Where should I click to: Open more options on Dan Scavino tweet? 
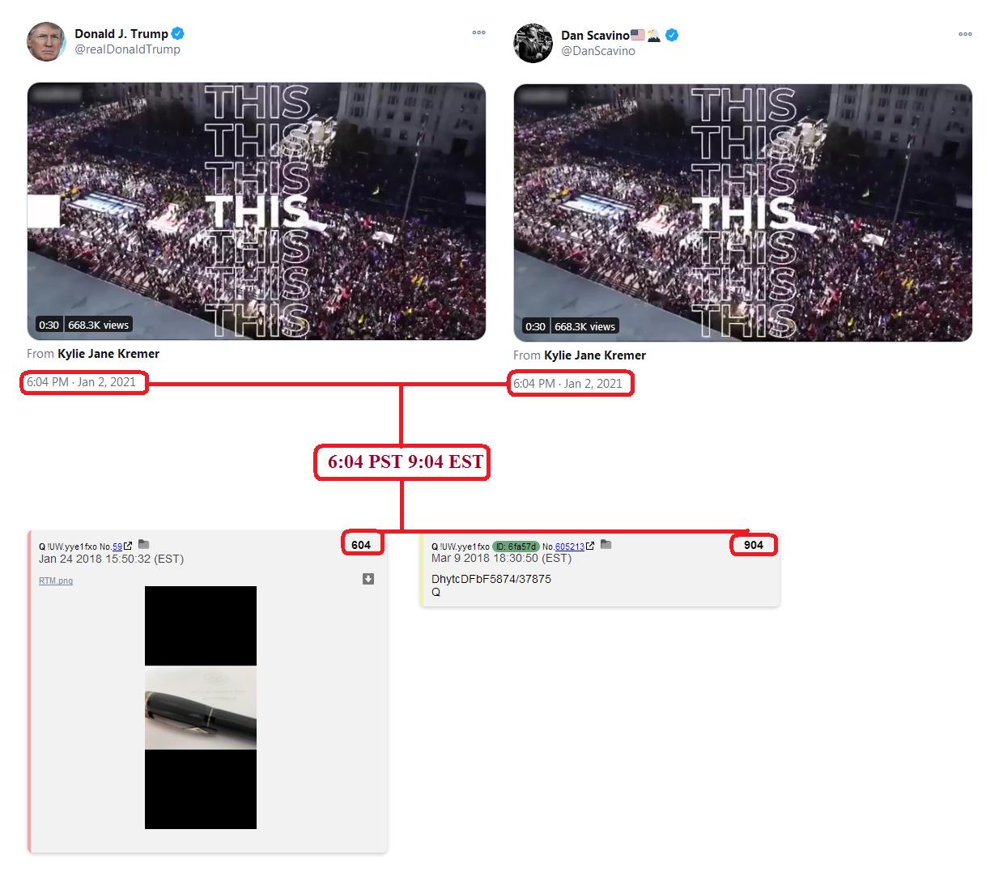point(965,35)
